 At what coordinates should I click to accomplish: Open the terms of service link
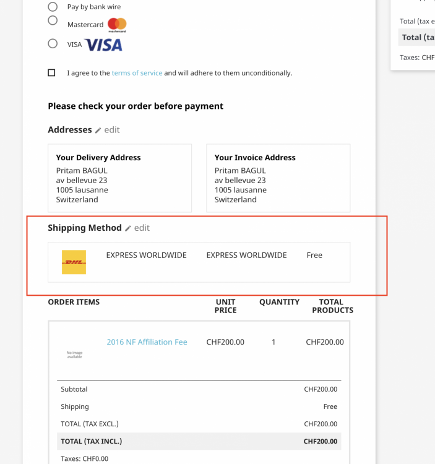point(137,73)
